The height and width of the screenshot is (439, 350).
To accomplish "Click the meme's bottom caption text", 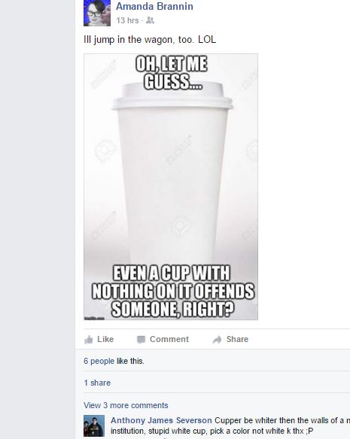I will (x=173, y=292).
